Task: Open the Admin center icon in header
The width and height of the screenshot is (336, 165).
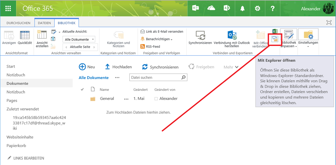Action: point(227,8)
